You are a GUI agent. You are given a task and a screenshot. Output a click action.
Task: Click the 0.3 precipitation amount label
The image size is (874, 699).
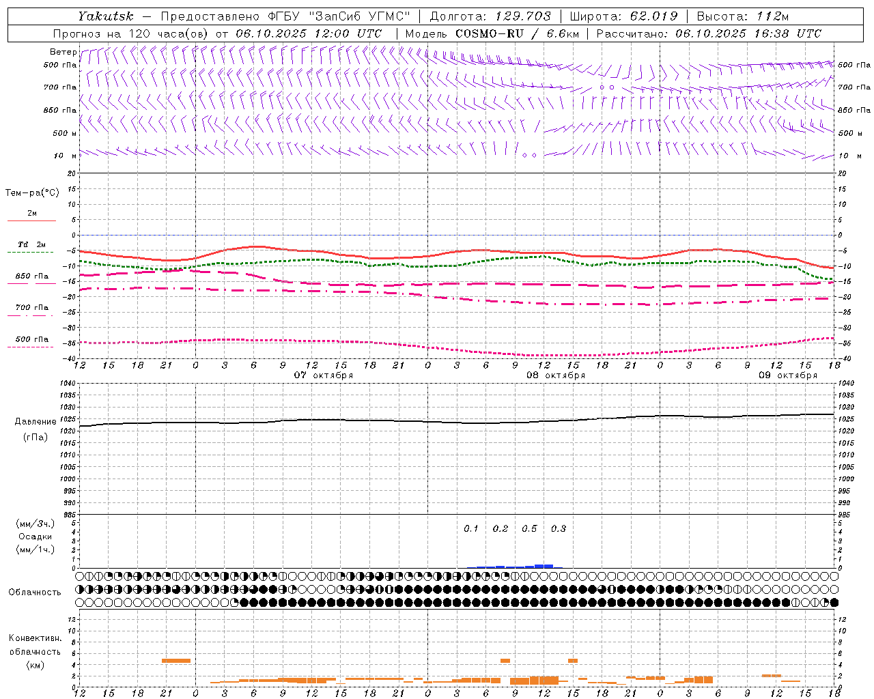pyautogui.click(x=559, y=529)
